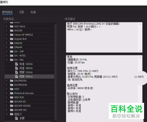Click the DVCPRO50 folder icon
The width and height of the screenshot is (147, 122).
coord(11,81)
